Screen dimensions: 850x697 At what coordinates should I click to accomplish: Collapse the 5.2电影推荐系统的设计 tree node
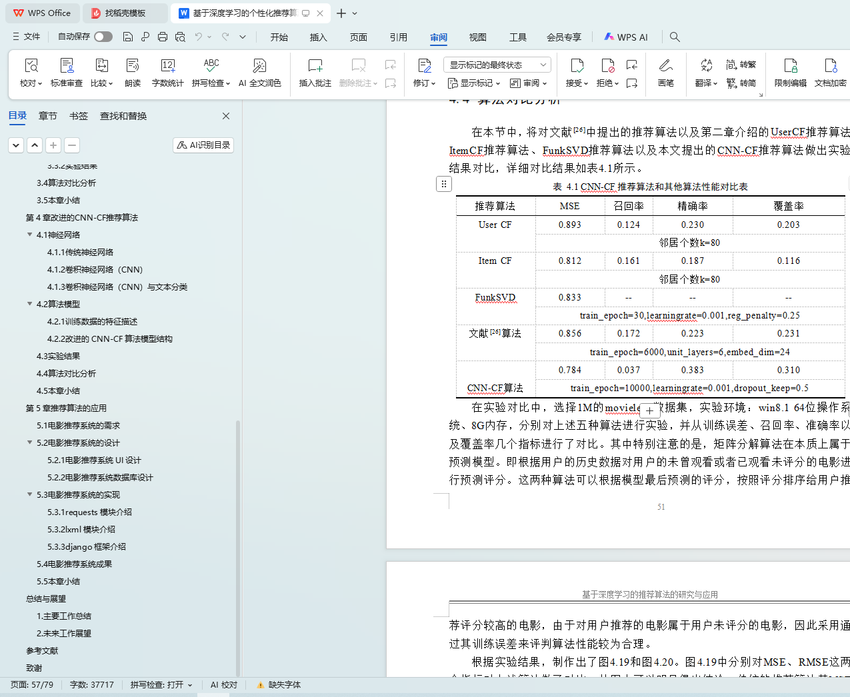point(29,442)
